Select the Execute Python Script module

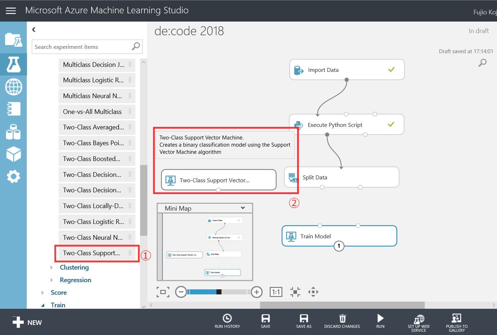pyautogui.click(x=346, y=125)
